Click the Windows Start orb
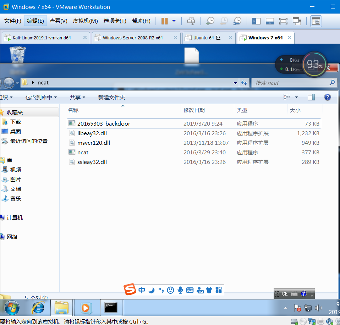The height and width of the screenshot is (325, 340). pos(12,308)
